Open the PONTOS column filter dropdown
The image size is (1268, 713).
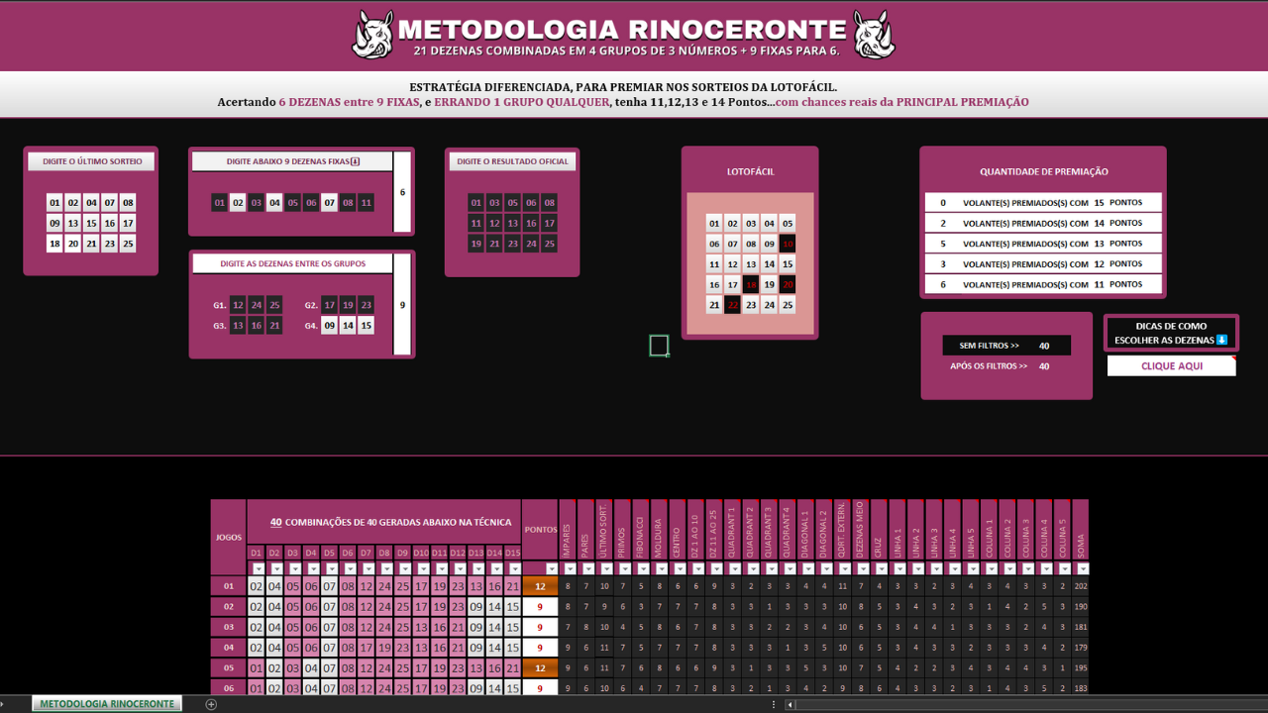pos(552,568)
